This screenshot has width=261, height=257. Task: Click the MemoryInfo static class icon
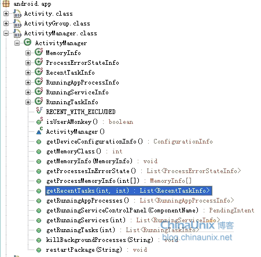tap(39, 52)
